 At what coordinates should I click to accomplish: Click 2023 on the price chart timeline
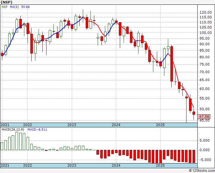pyautogui.click(x=72, y=125)
